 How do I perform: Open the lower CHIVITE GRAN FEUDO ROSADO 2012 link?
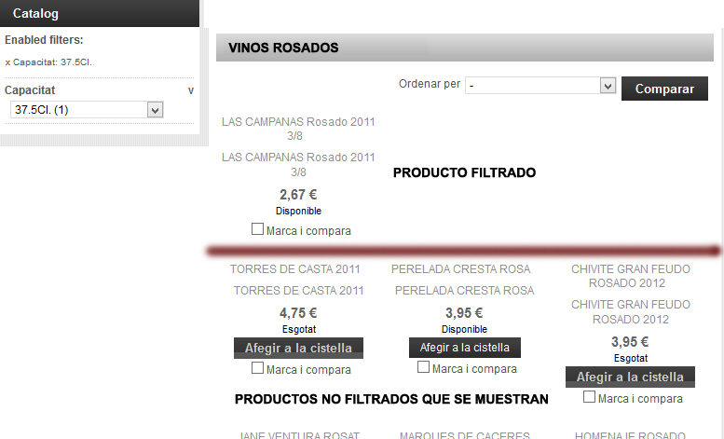pos(631,312)
